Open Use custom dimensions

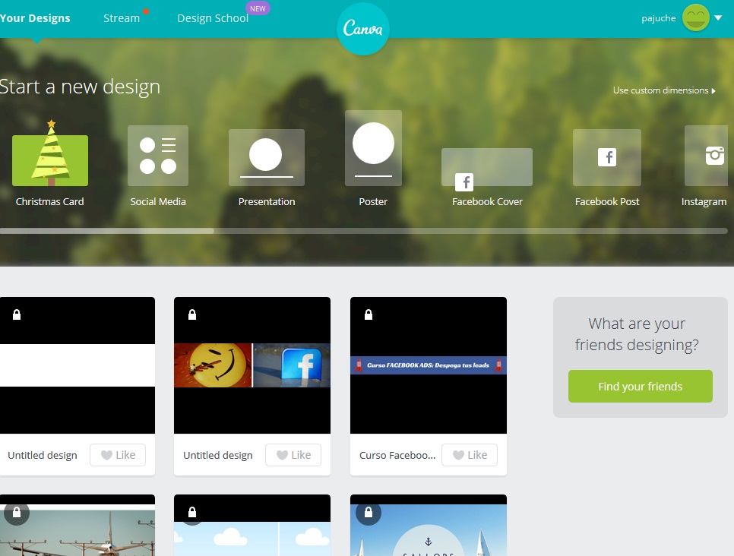[x=664, y=90]
